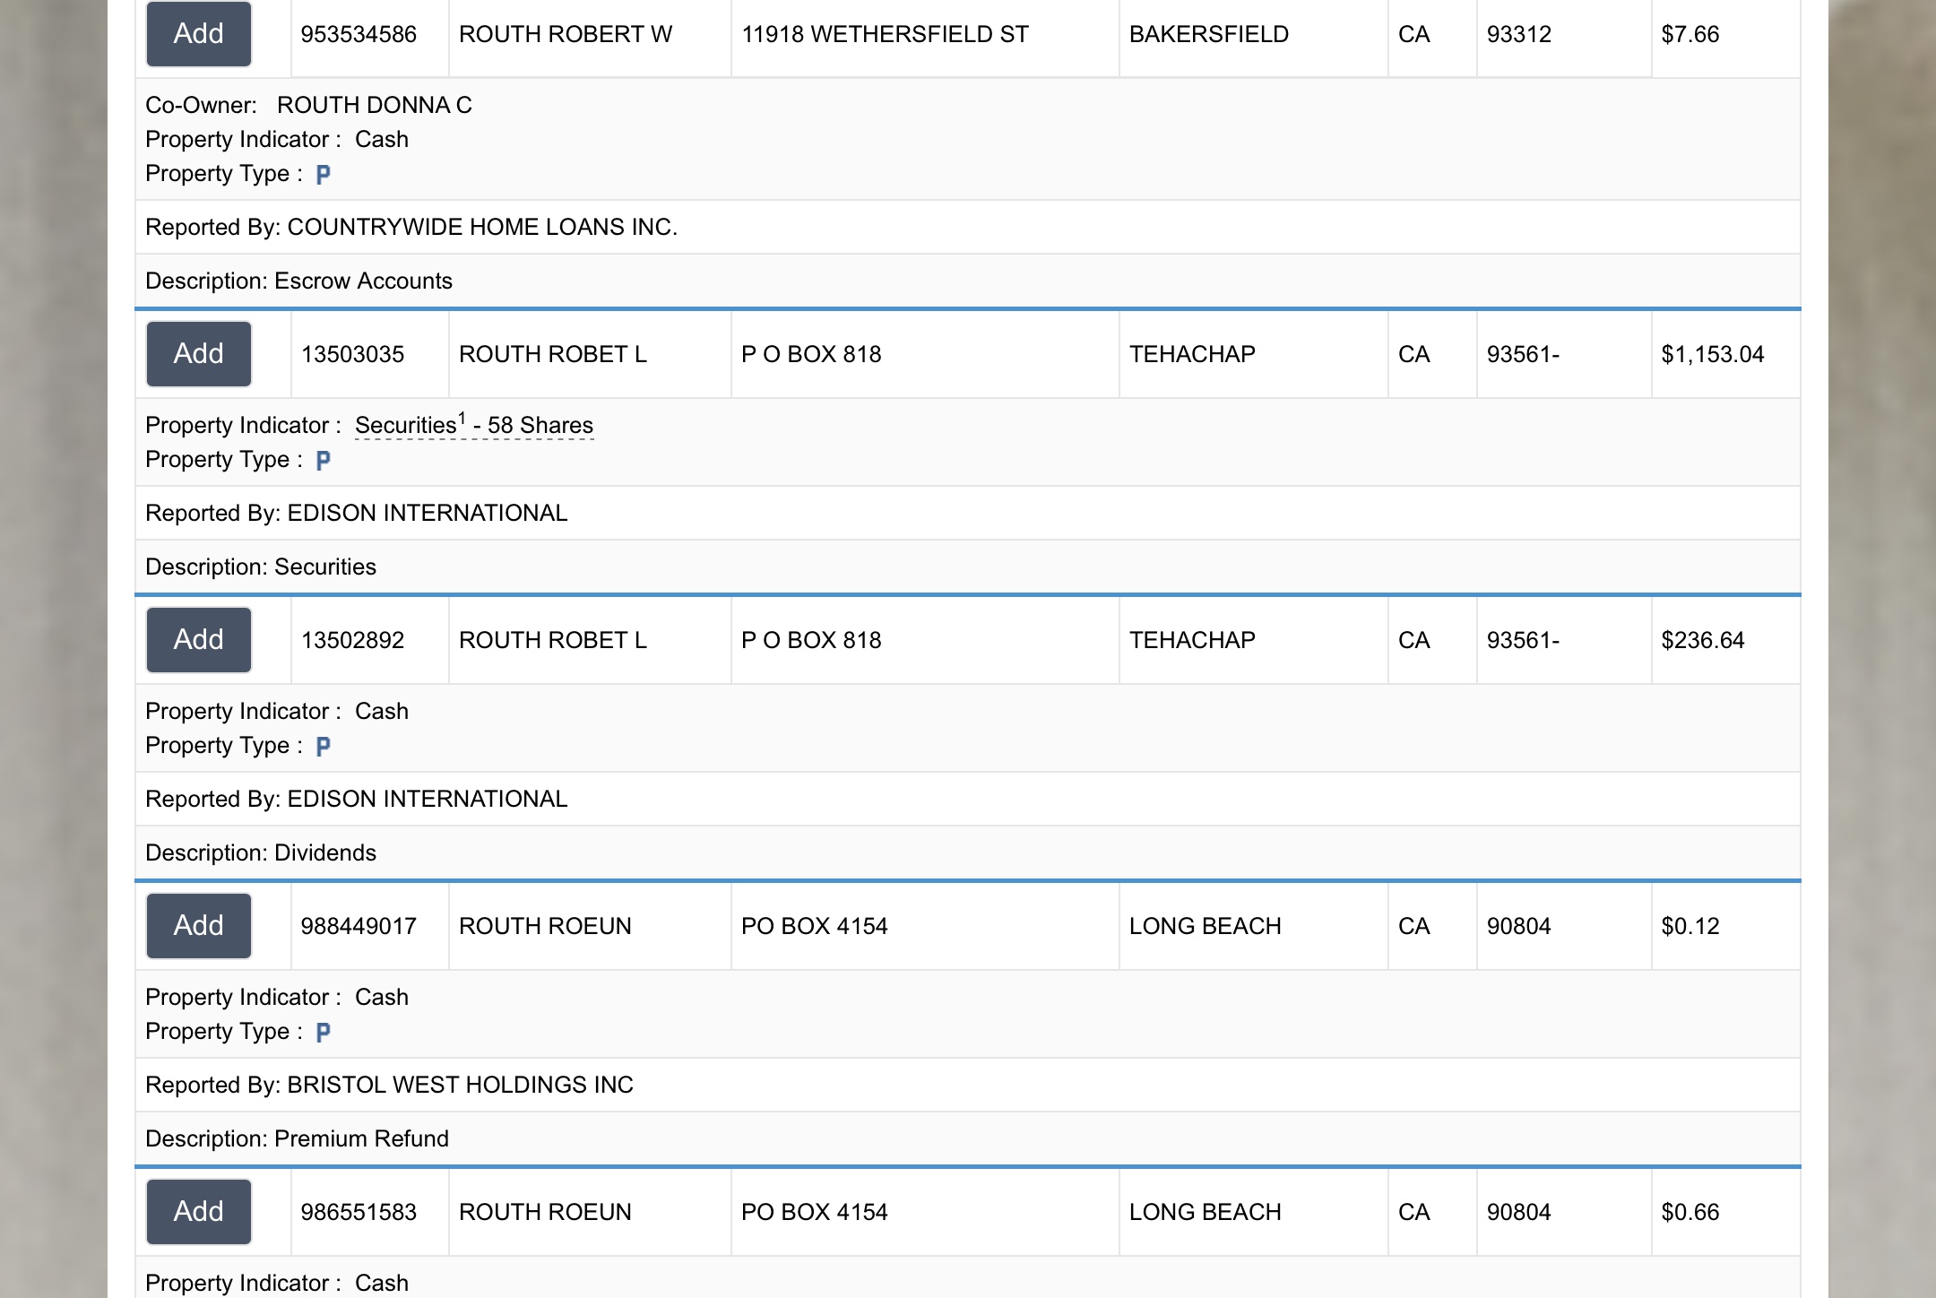The image size is (1936, 1298).
Task: Click amount $7.66
Action: 1690,34
